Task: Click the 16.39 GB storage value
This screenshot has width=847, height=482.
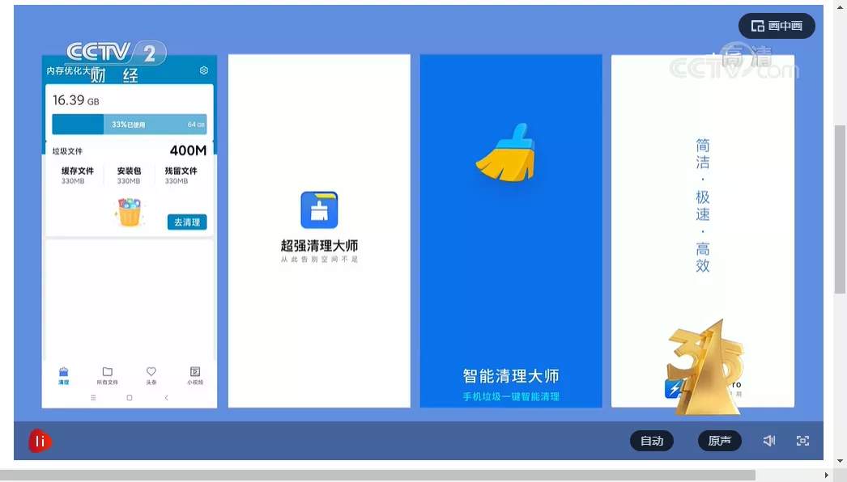Action: (75, 100)
